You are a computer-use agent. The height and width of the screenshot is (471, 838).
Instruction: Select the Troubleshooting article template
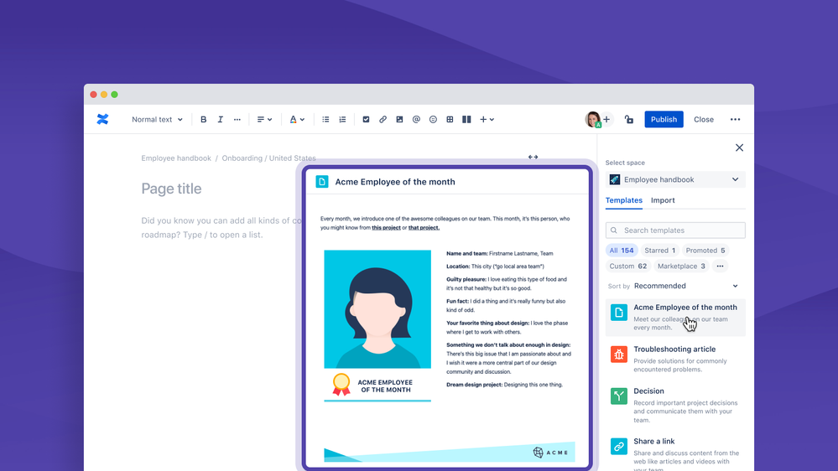pos(675,359)
